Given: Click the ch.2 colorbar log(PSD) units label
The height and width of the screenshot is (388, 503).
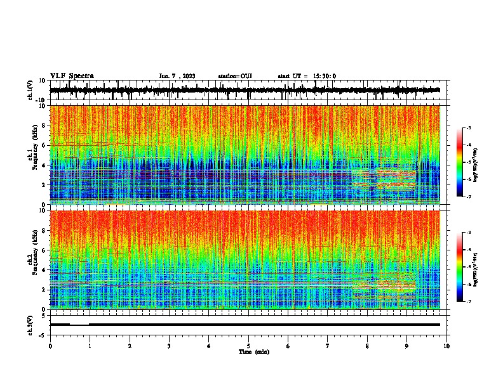Looking at the screenshot, I should tap(475, 269).
